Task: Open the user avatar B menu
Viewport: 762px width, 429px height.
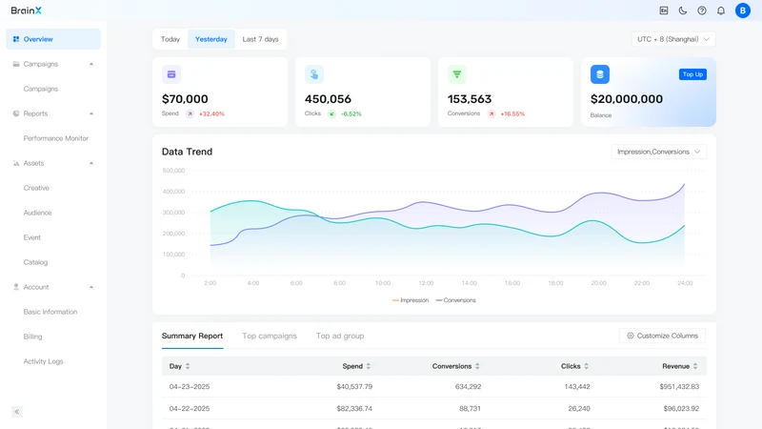Action: tap(743, 10)
